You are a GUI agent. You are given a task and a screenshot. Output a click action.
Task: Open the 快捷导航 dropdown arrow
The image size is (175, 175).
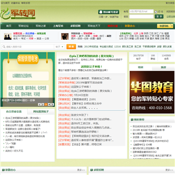click(172, 26)
